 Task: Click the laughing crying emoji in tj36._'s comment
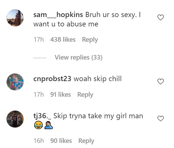(38, 125)
